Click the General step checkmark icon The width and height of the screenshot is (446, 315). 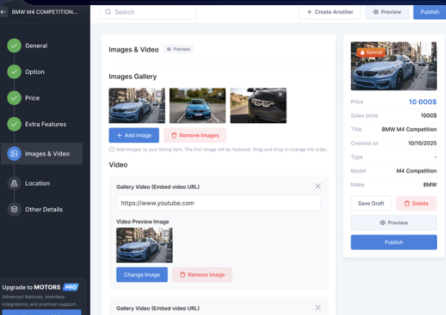[14, 46]
